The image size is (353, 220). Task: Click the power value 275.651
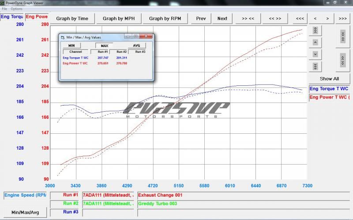(x=103, y=63)
